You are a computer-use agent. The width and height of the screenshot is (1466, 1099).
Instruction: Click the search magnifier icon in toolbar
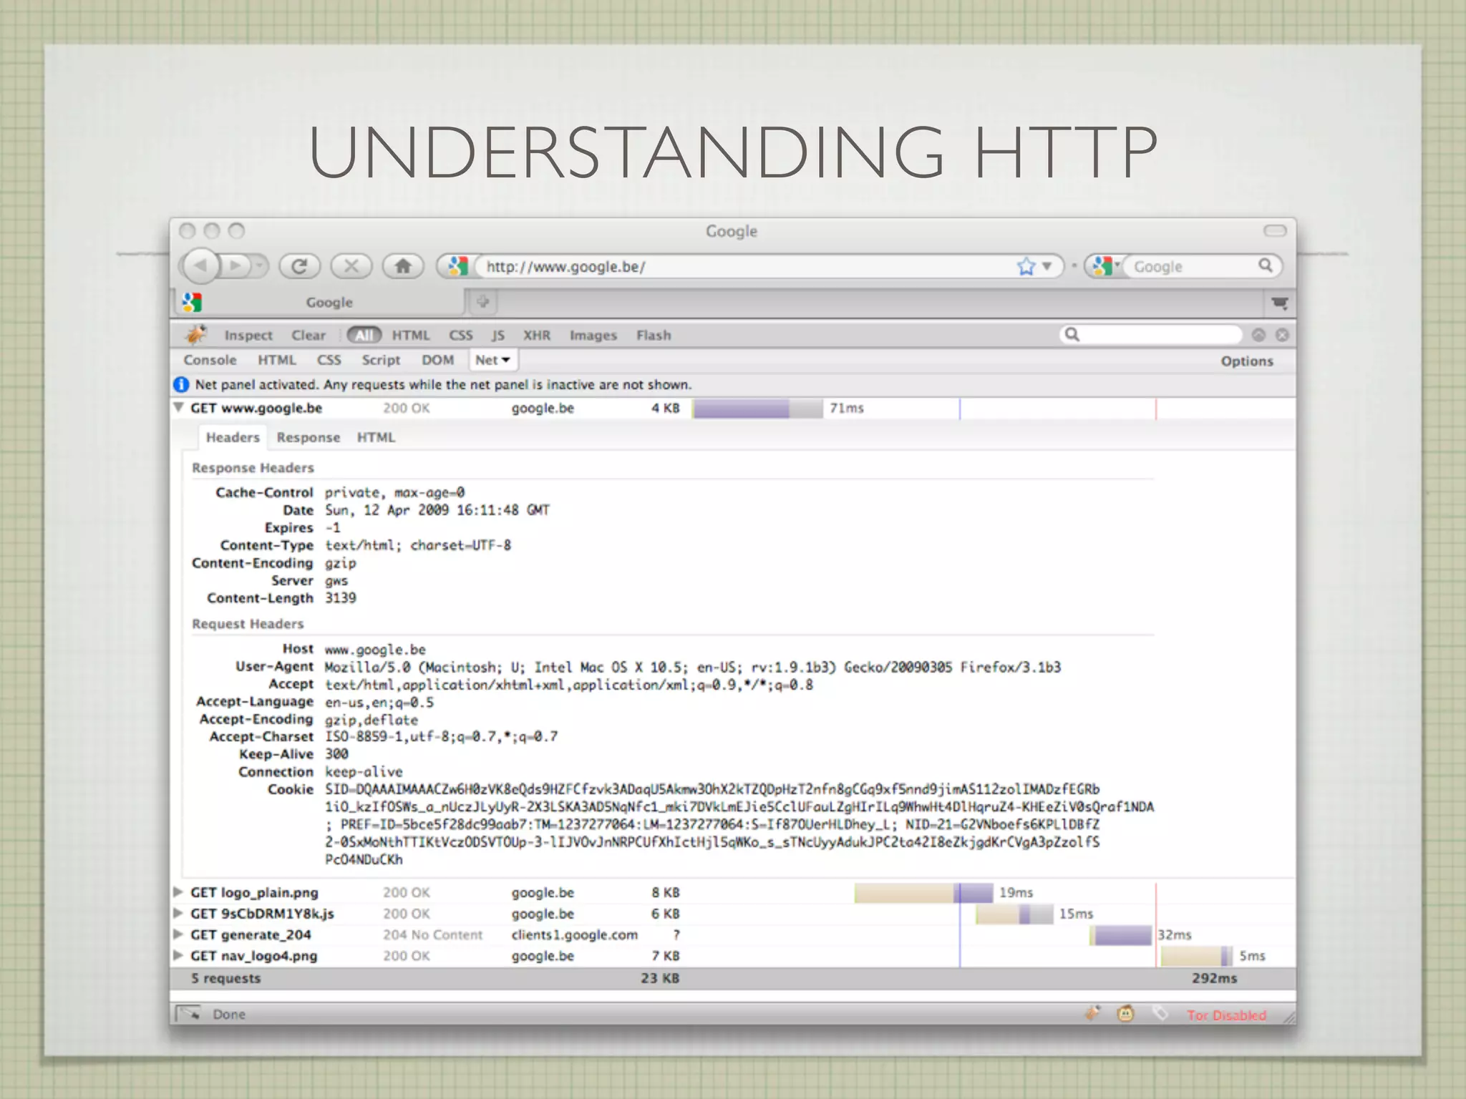1266,265
